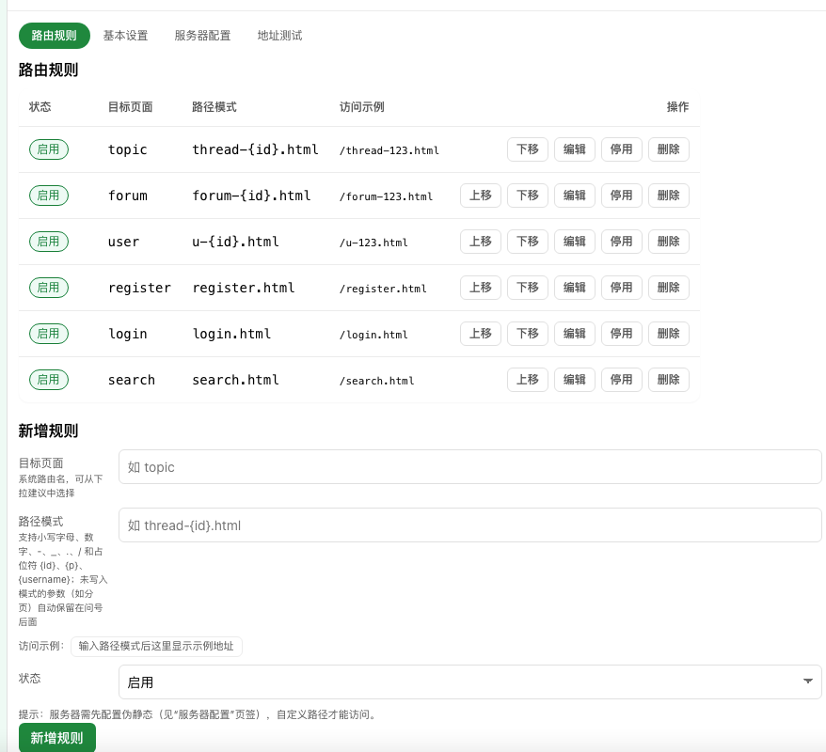Move the forum rule up with 上移
This screenshot has height=752, width=826.
tap(481, 196)
